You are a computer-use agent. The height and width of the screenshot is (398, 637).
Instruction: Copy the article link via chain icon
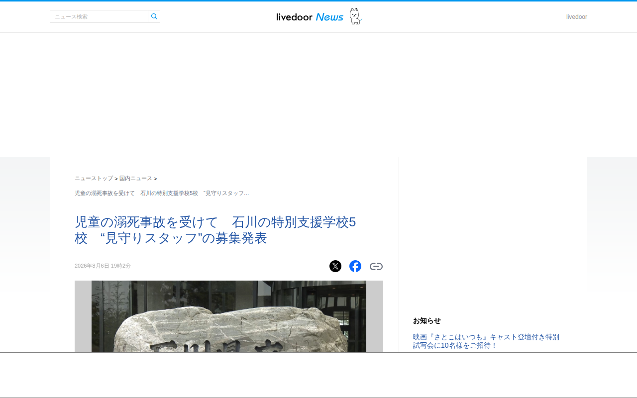376,266
